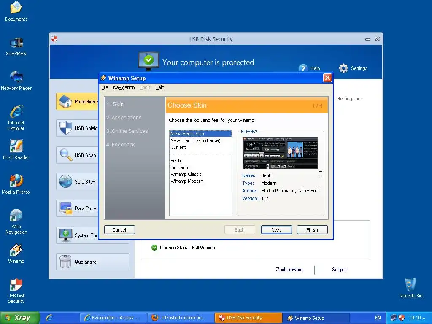Select Safe Sites globe icon in sidebar
Viewport: 432px width, 324px height.
(x=65, y=181)
